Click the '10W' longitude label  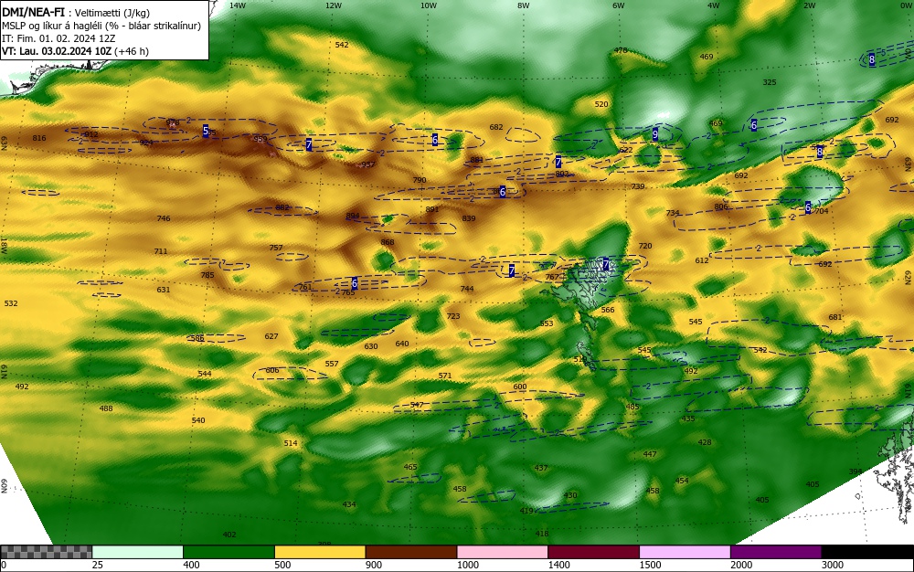429,5
